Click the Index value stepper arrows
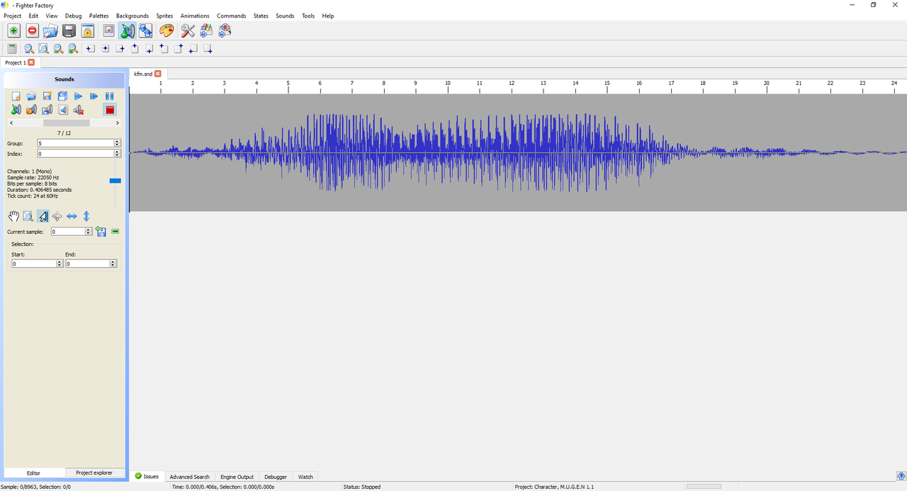907x491 pixels. tap(117, 154)
